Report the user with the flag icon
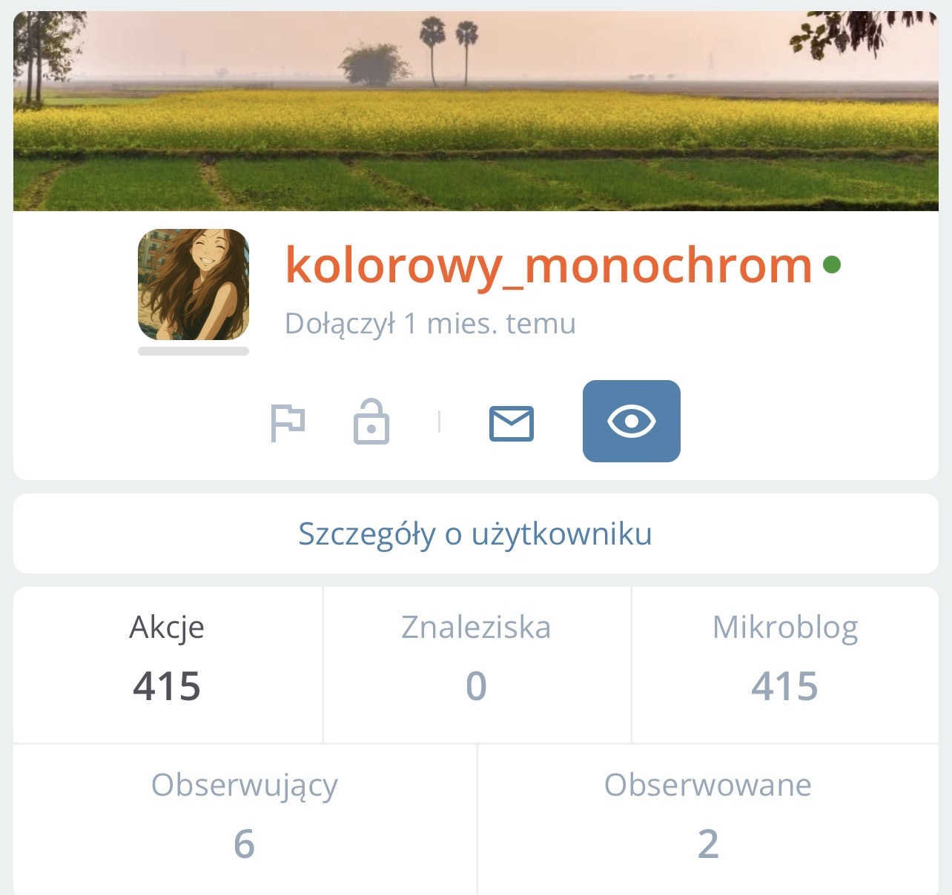Screen dimensions: 952x895 [x=288, y=423]
